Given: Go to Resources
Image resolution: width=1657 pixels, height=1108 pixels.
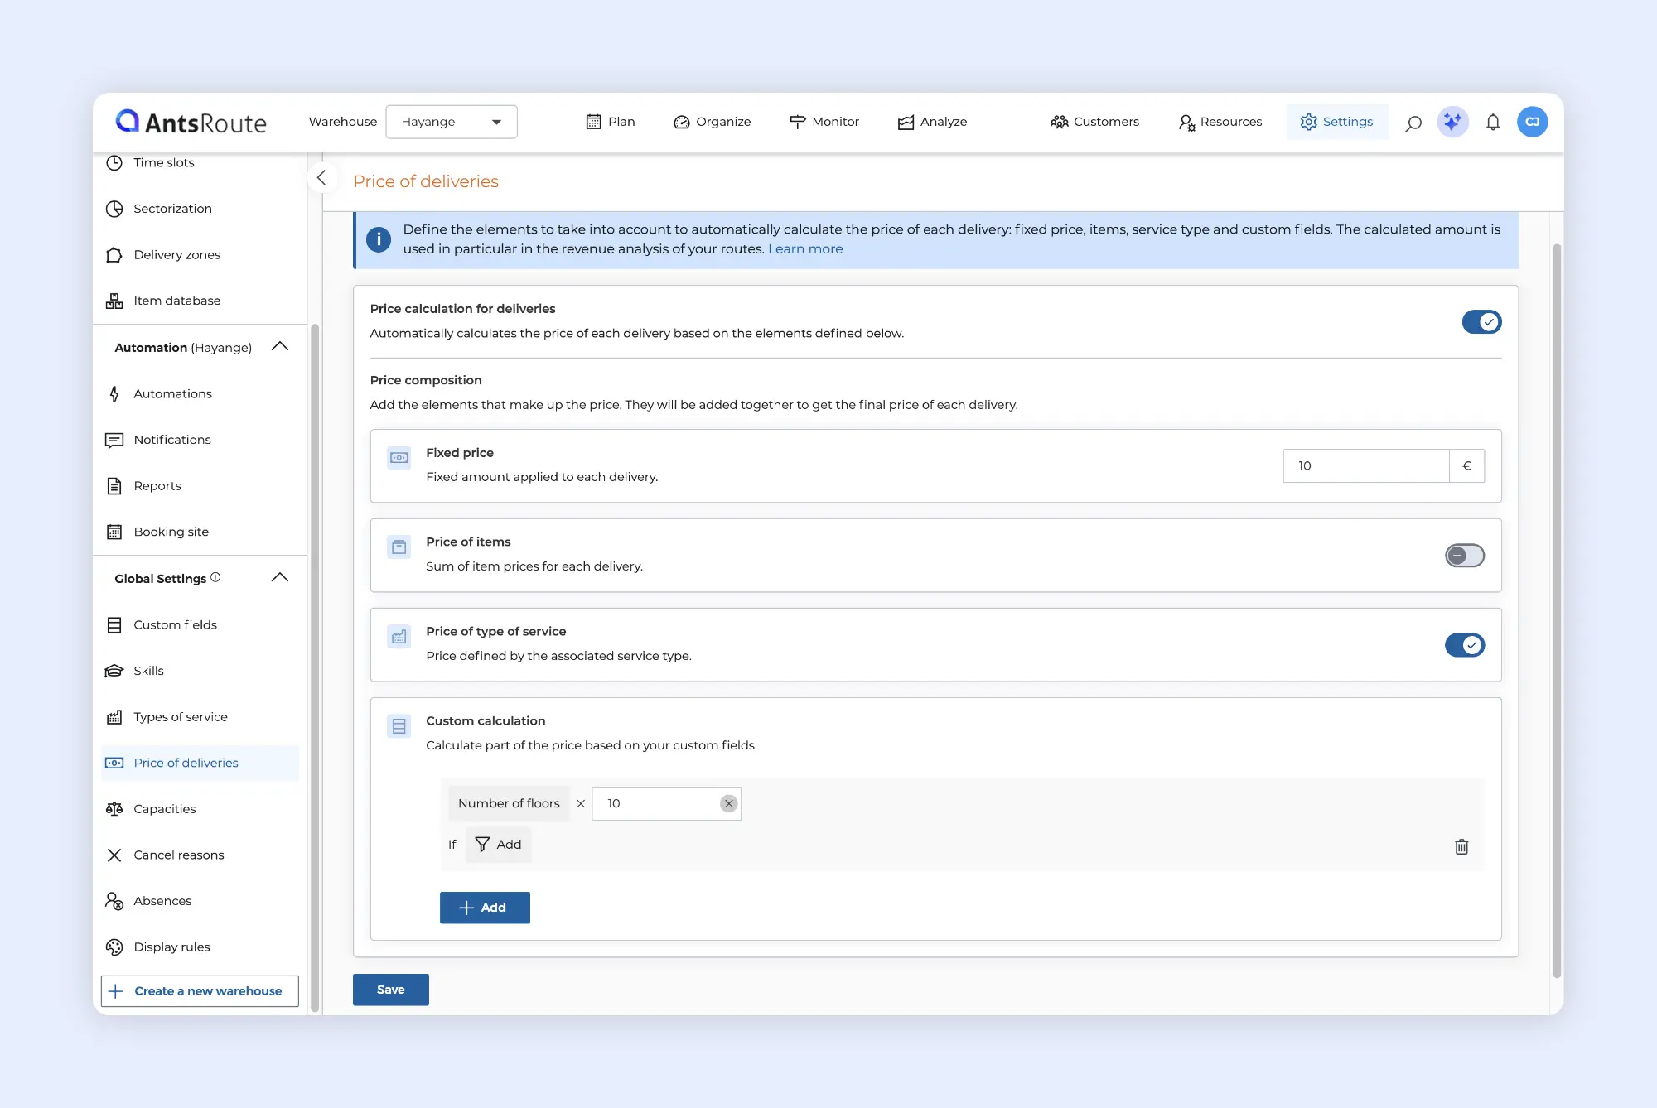Looking at the screenshot, I should tap(1220, 122).
